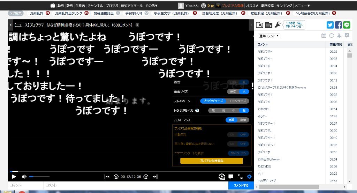Screen dimensions: 357x193
Task: Skip to the beginning of video
Action: [107, 177]
